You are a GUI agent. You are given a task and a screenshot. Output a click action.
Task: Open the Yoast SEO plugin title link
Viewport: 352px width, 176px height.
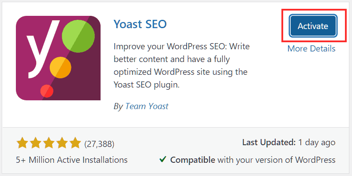coord(140,24)
